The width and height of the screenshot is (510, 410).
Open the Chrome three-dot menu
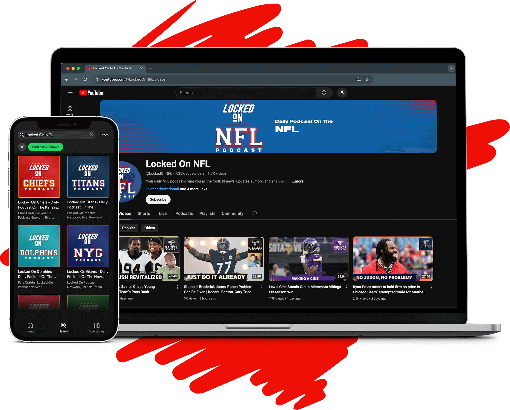pos(451,79)
